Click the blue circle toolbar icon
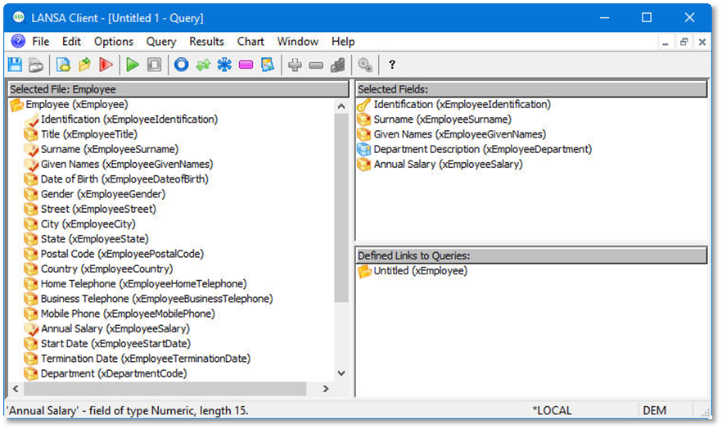The height and width of the screenshot is (429, 722). 182,65
